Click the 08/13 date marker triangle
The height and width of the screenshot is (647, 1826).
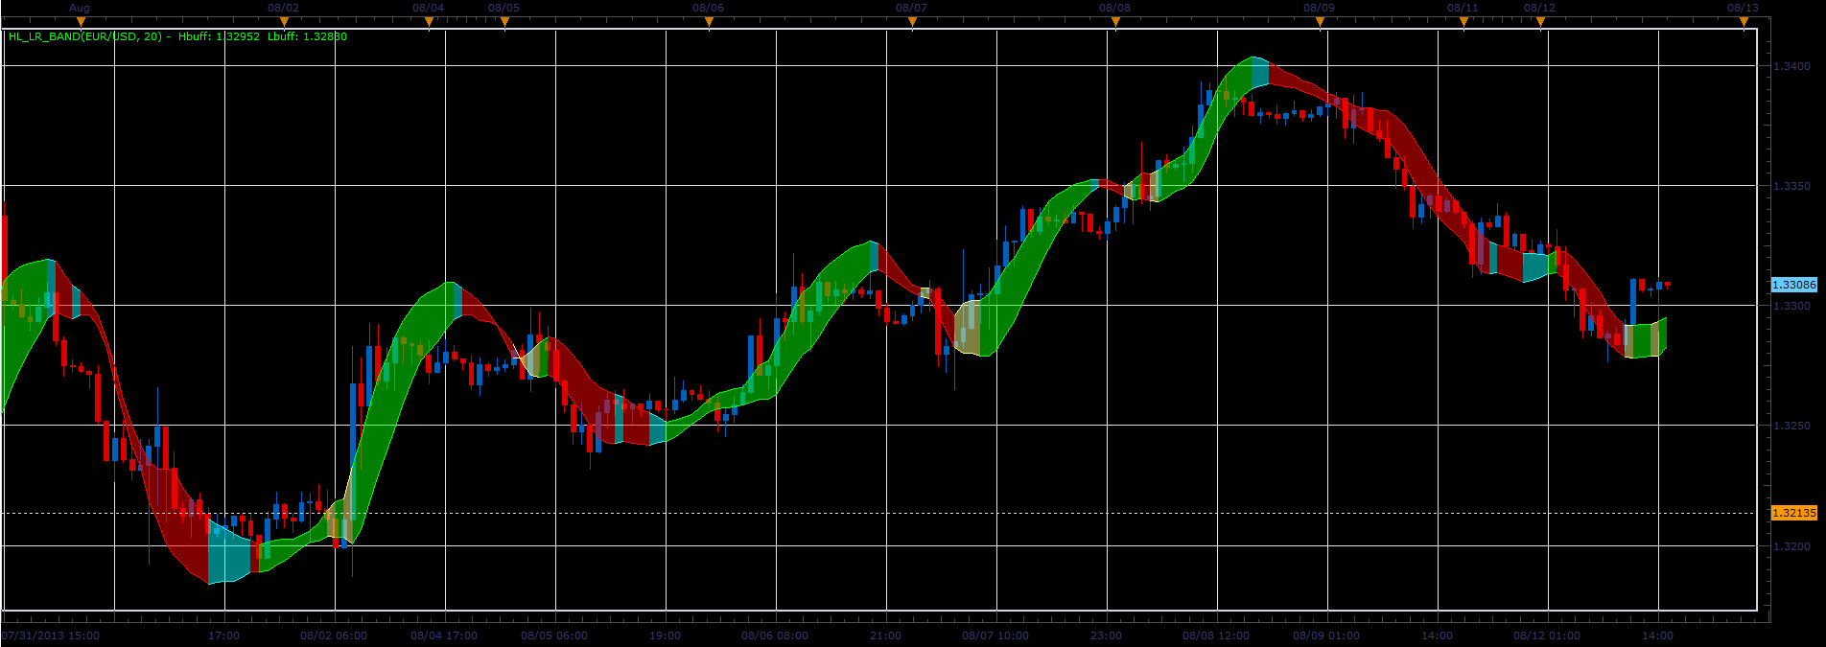point(1744,21)
